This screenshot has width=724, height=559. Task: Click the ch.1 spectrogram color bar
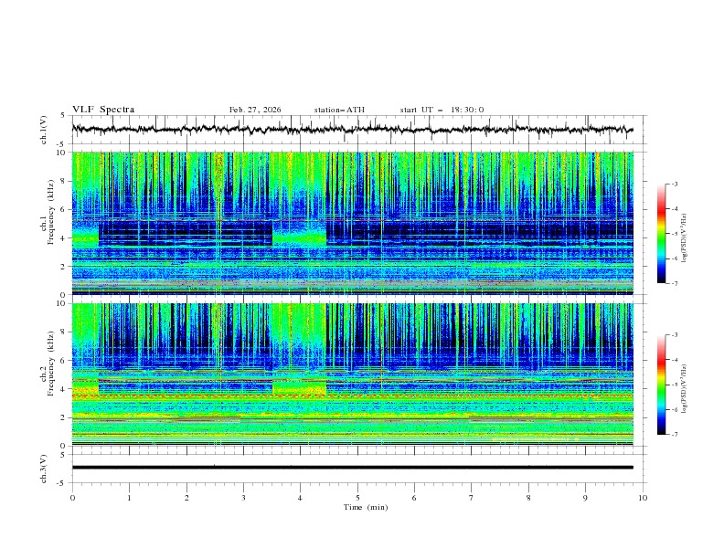tap(661, 234)
